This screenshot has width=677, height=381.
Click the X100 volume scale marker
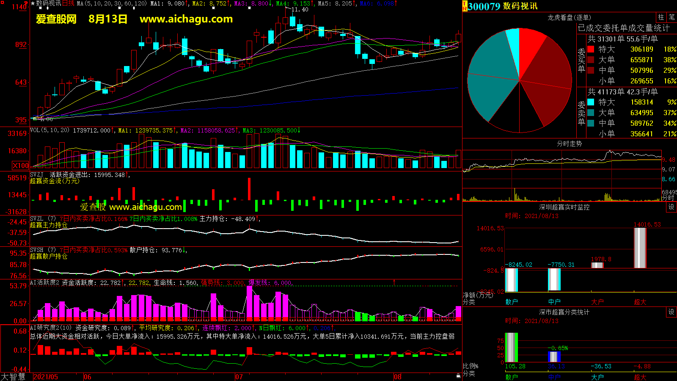point(21,166)
